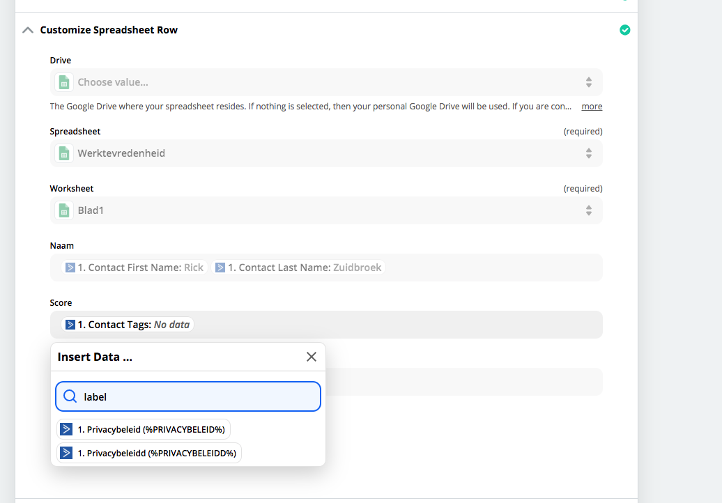The image size is (722, 503).
Task: Click the field partly hidden behind Insert Data
Action: 463,382
